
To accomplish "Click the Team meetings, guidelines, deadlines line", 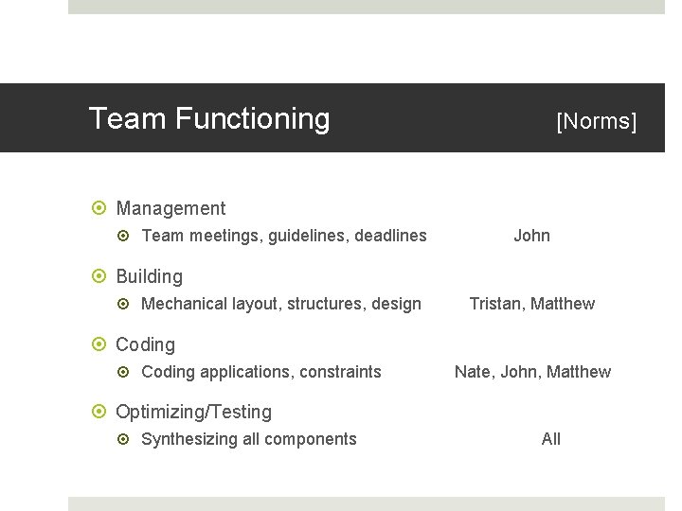I will (283, 236).
